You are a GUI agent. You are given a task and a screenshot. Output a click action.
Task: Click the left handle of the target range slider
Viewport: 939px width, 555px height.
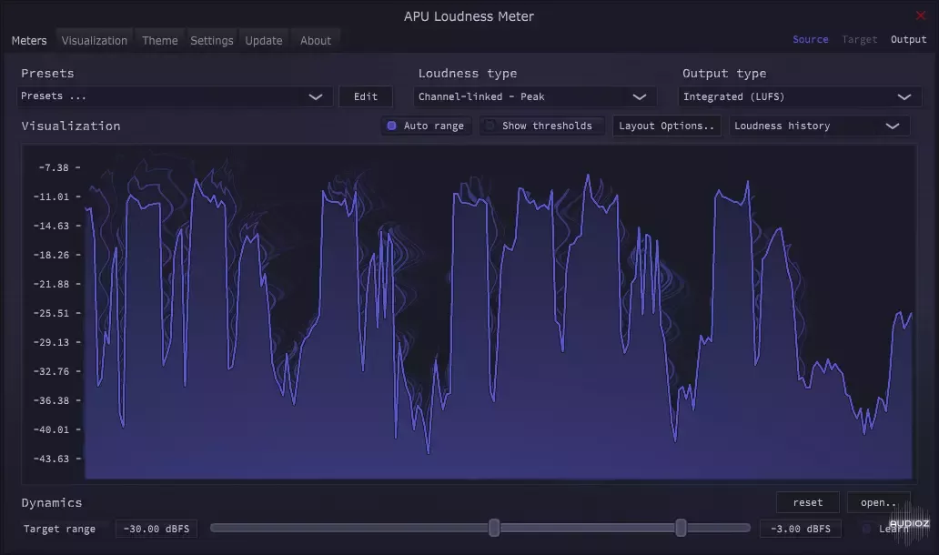click(x=494, y=528)
